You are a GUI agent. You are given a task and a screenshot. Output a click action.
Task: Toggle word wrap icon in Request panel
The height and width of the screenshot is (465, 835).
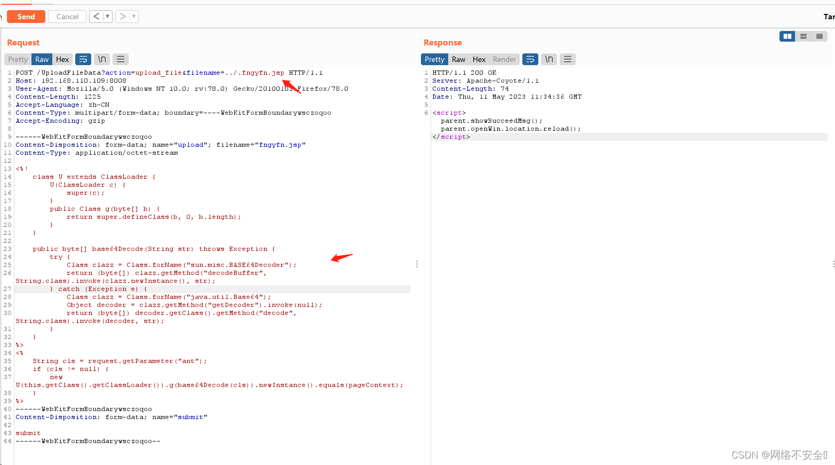pos(83,59)
